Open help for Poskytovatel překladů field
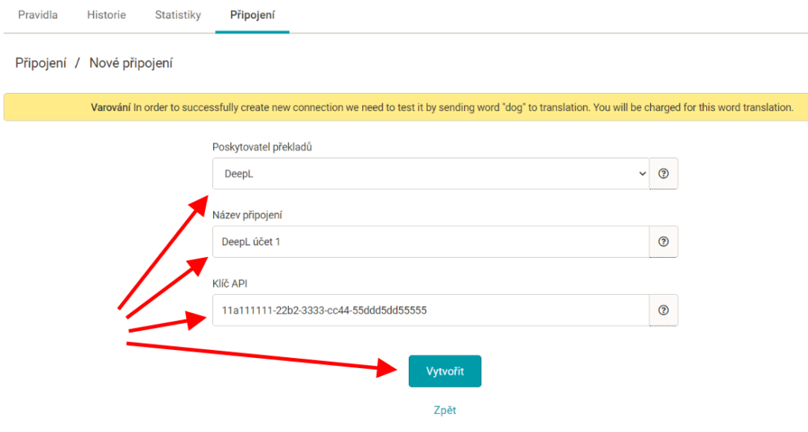This screenshot has width=808, height=432. coord(663,173)
